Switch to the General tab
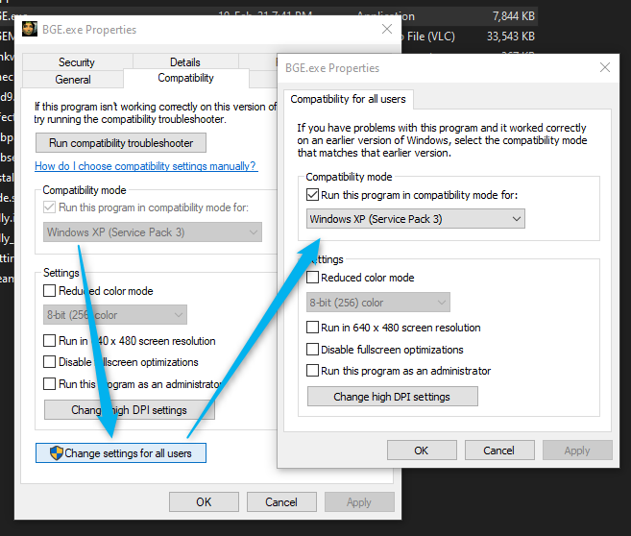Viewport: 631px width, 536px height. coord(73,80)
